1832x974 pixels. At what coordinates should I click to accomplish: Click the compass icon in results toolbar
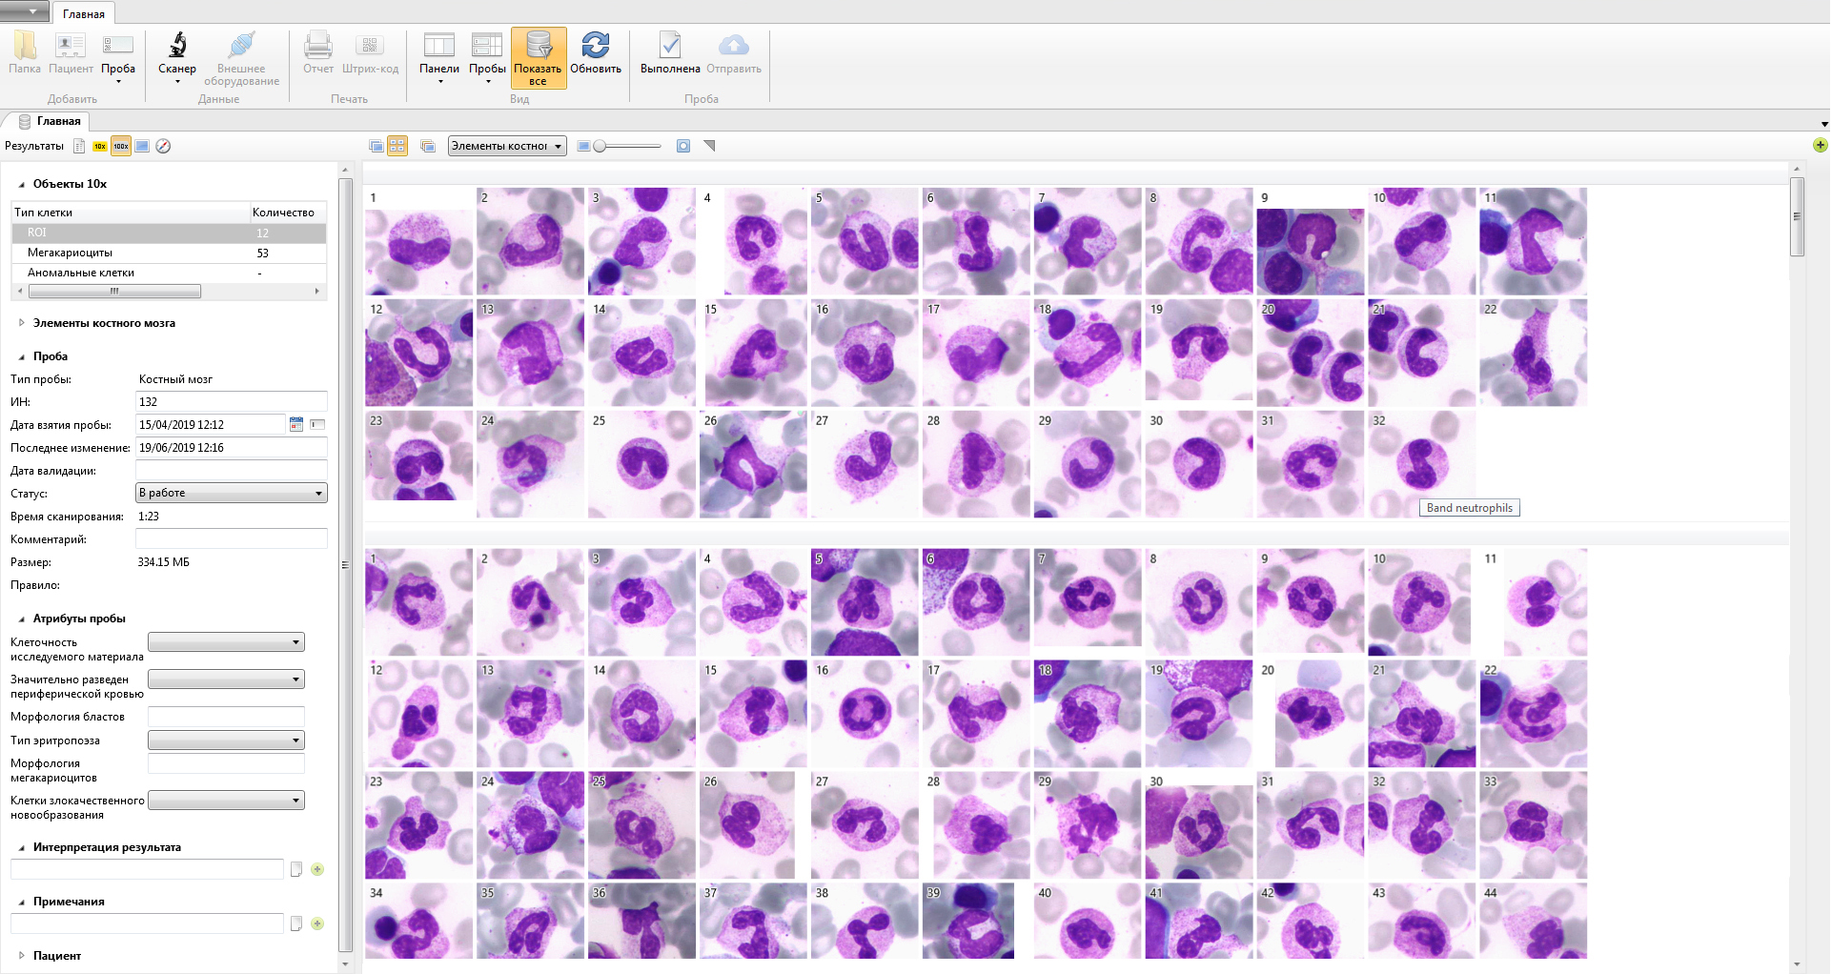tap(163, 146)
